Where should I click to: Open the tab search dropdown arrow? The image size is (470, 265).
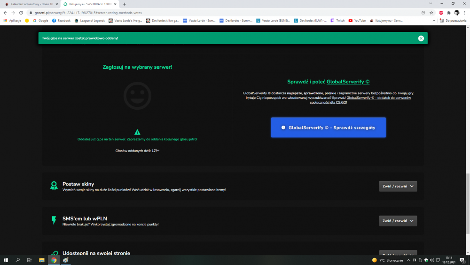(x=431, y=4)
